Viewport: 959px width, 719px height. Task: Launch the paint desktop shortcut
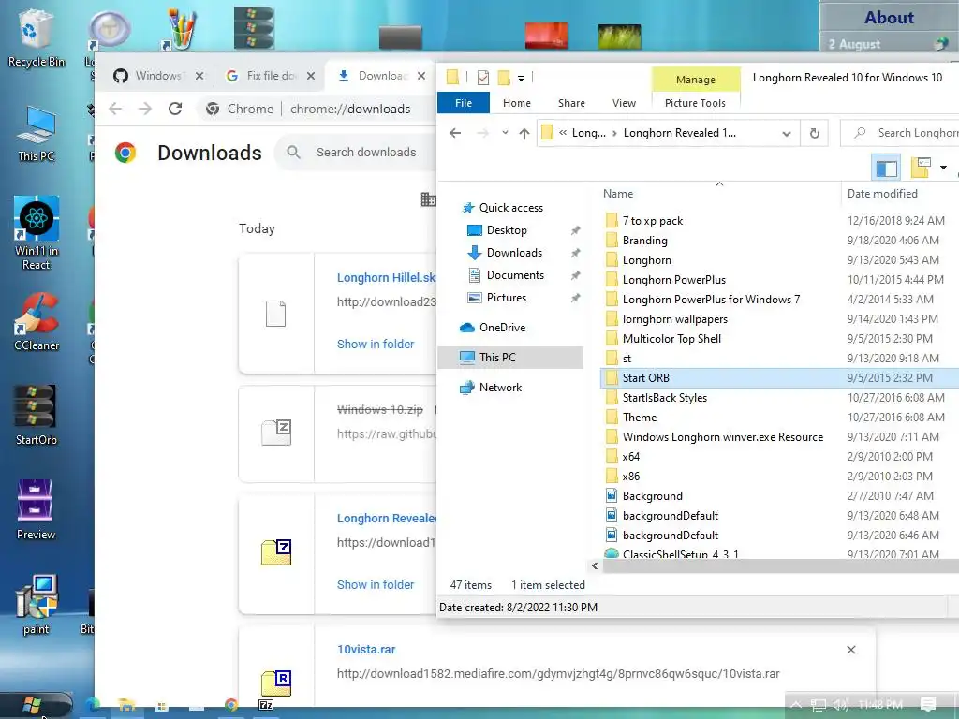click(x=36, y=604)
